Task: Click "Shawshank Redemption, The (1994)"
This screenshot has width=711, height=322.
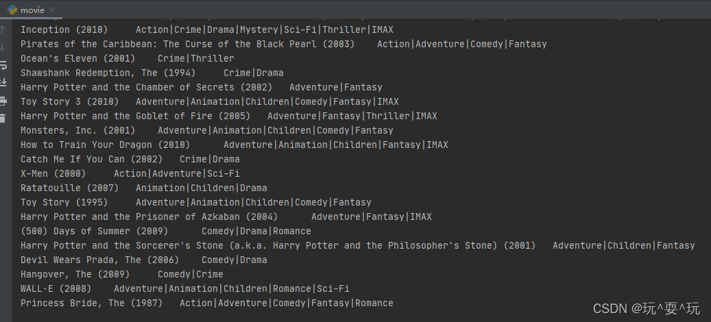Action: click(x=108, y=73)
